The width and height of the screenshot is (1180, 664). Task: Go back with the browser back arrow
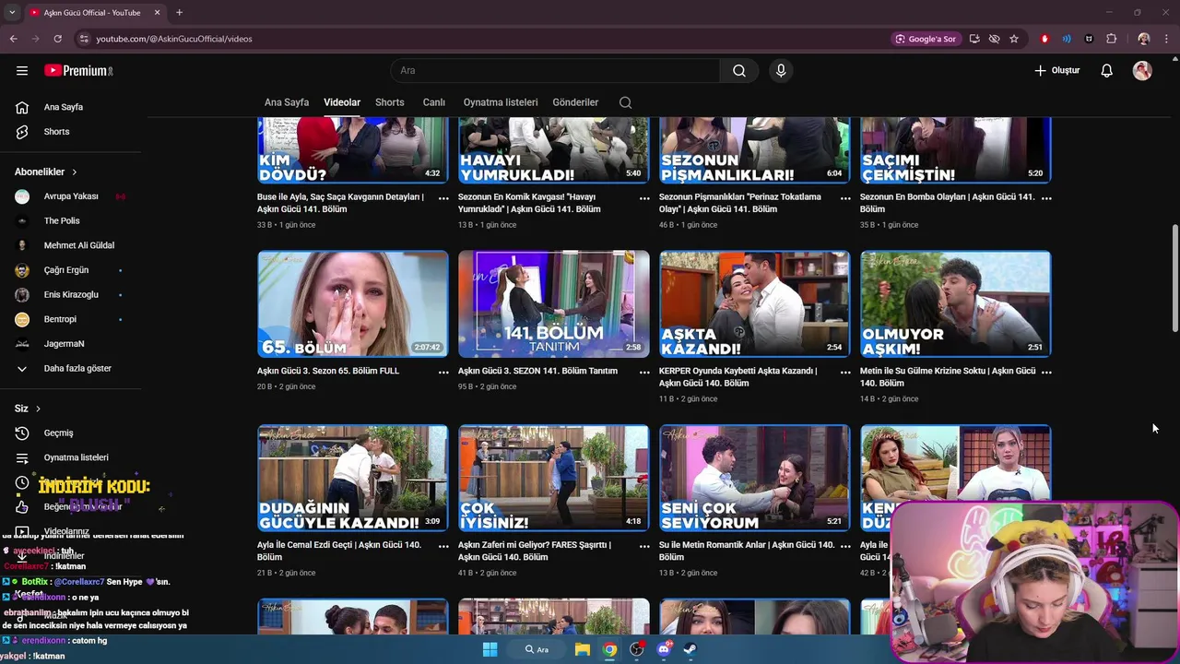[x=13, y=39]
